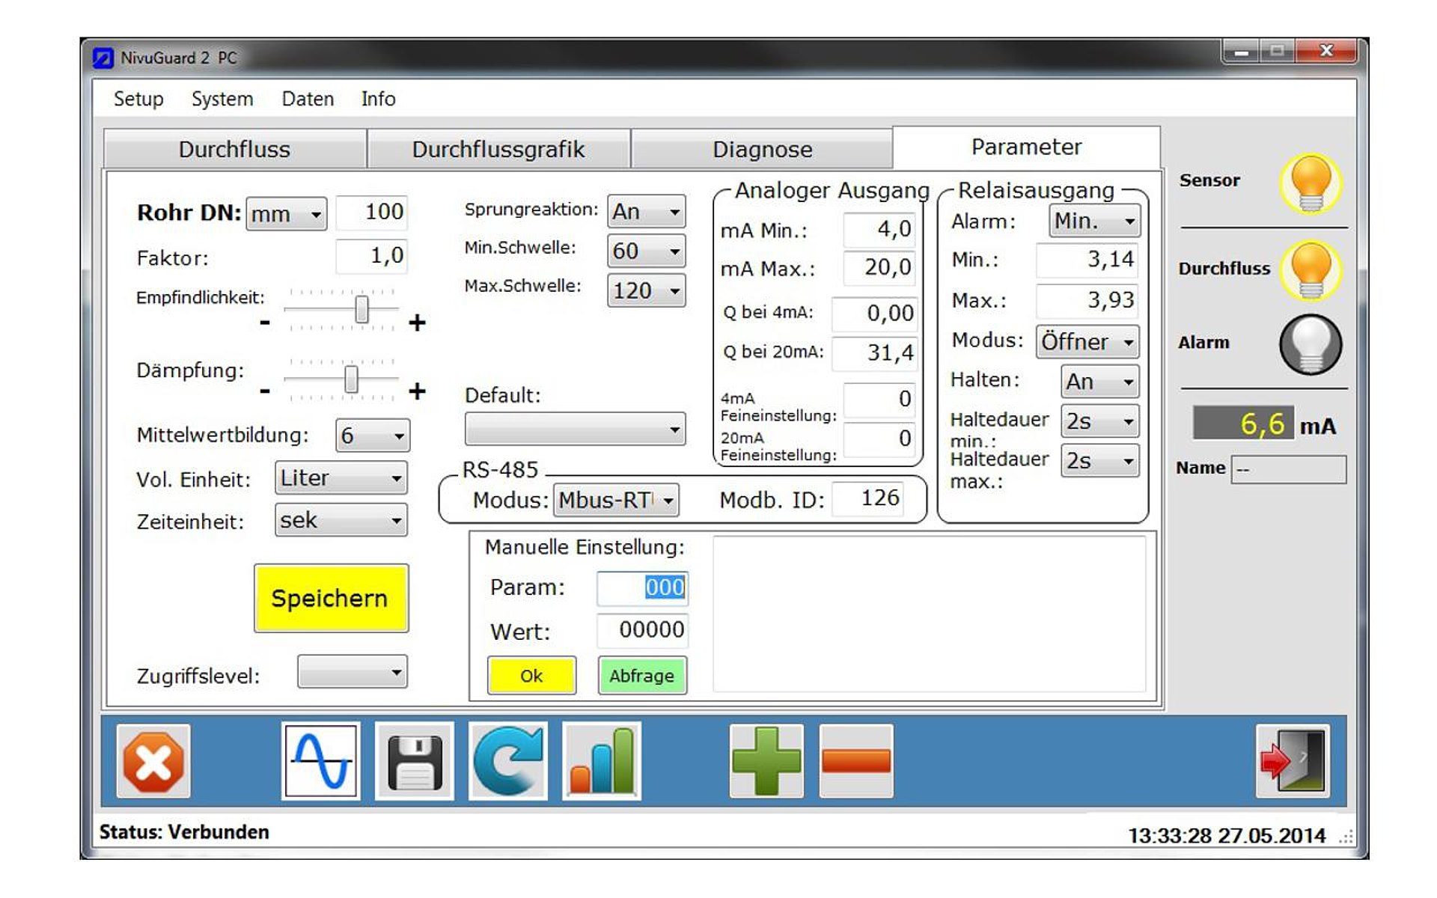
Task: Click the Modb. ID input field
Action: [867, 498]
